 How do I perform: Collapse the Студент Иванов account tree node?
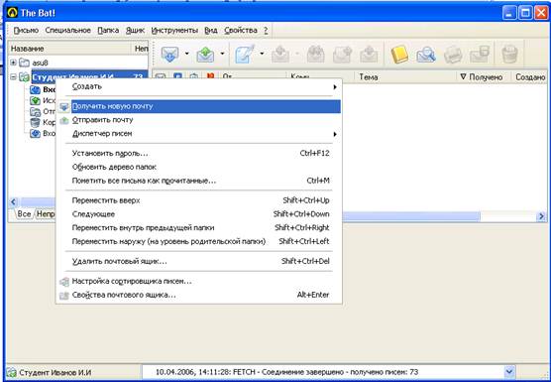click(13, 76)
